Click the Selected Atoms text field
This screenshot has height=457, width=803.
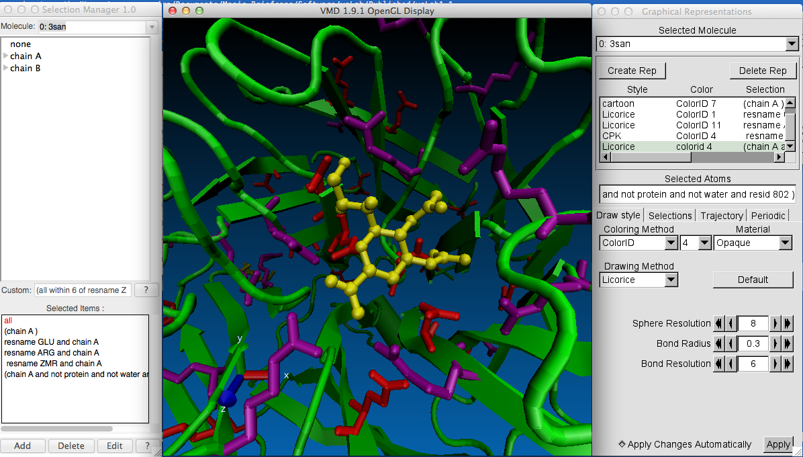698,194
